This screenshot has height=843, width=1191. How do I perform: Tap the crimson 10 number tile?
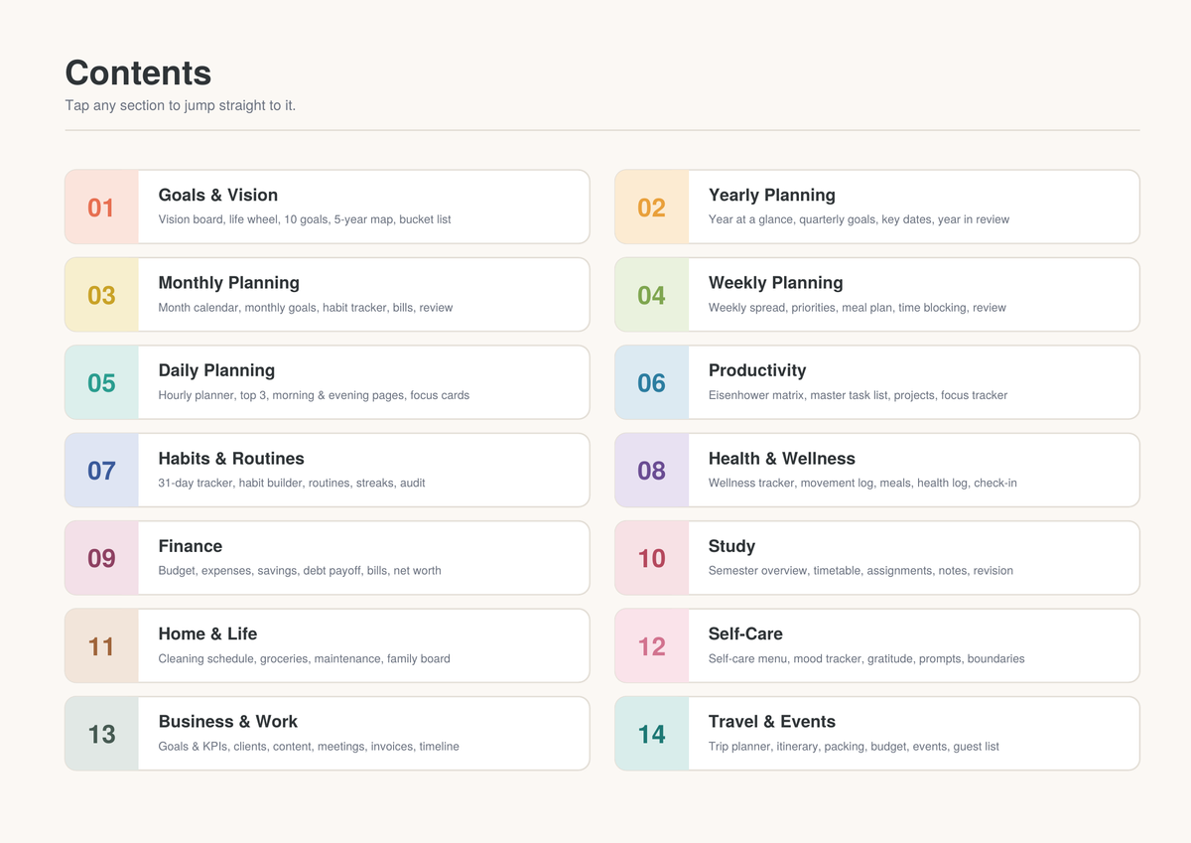coord(651,558)
